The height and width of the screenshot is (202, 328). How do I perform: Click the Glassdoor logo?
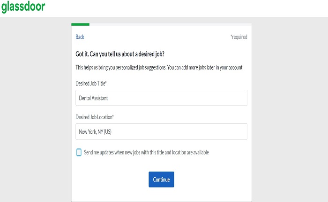(23, 7)
